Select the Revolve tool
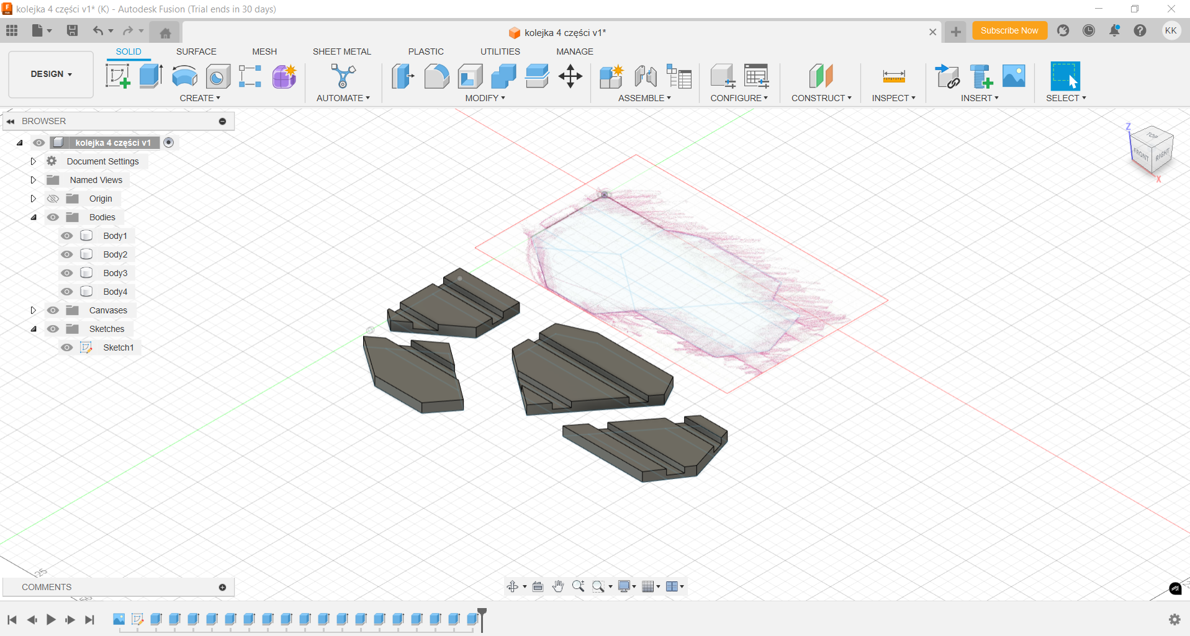The height and width of the screenshot is (636, 1190). click(184, 76)
